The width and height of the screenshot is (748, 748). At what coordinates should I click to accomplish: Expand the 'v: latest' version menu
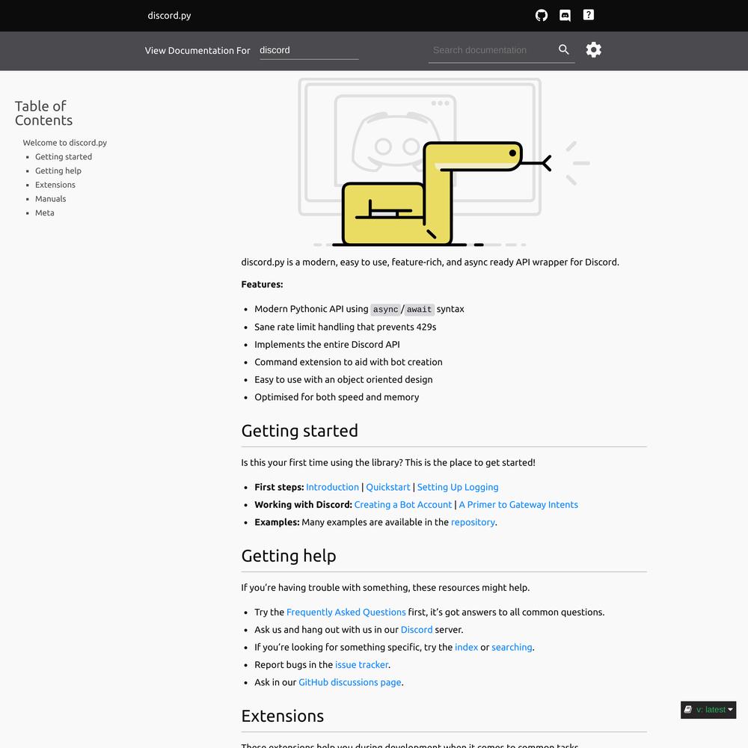coord(708,710)
